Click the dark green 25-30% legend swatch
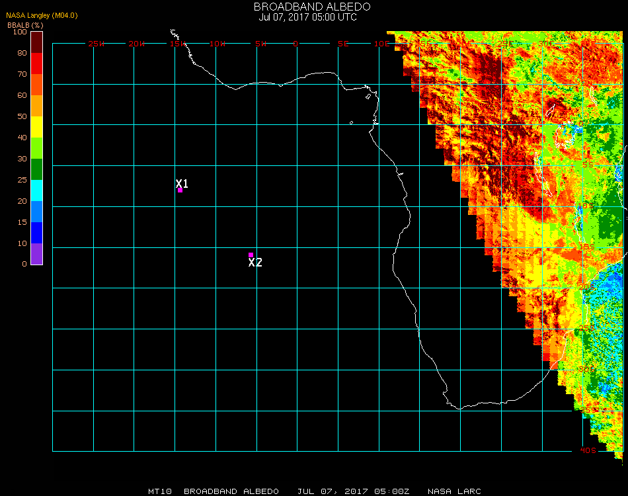 (37, 169)
